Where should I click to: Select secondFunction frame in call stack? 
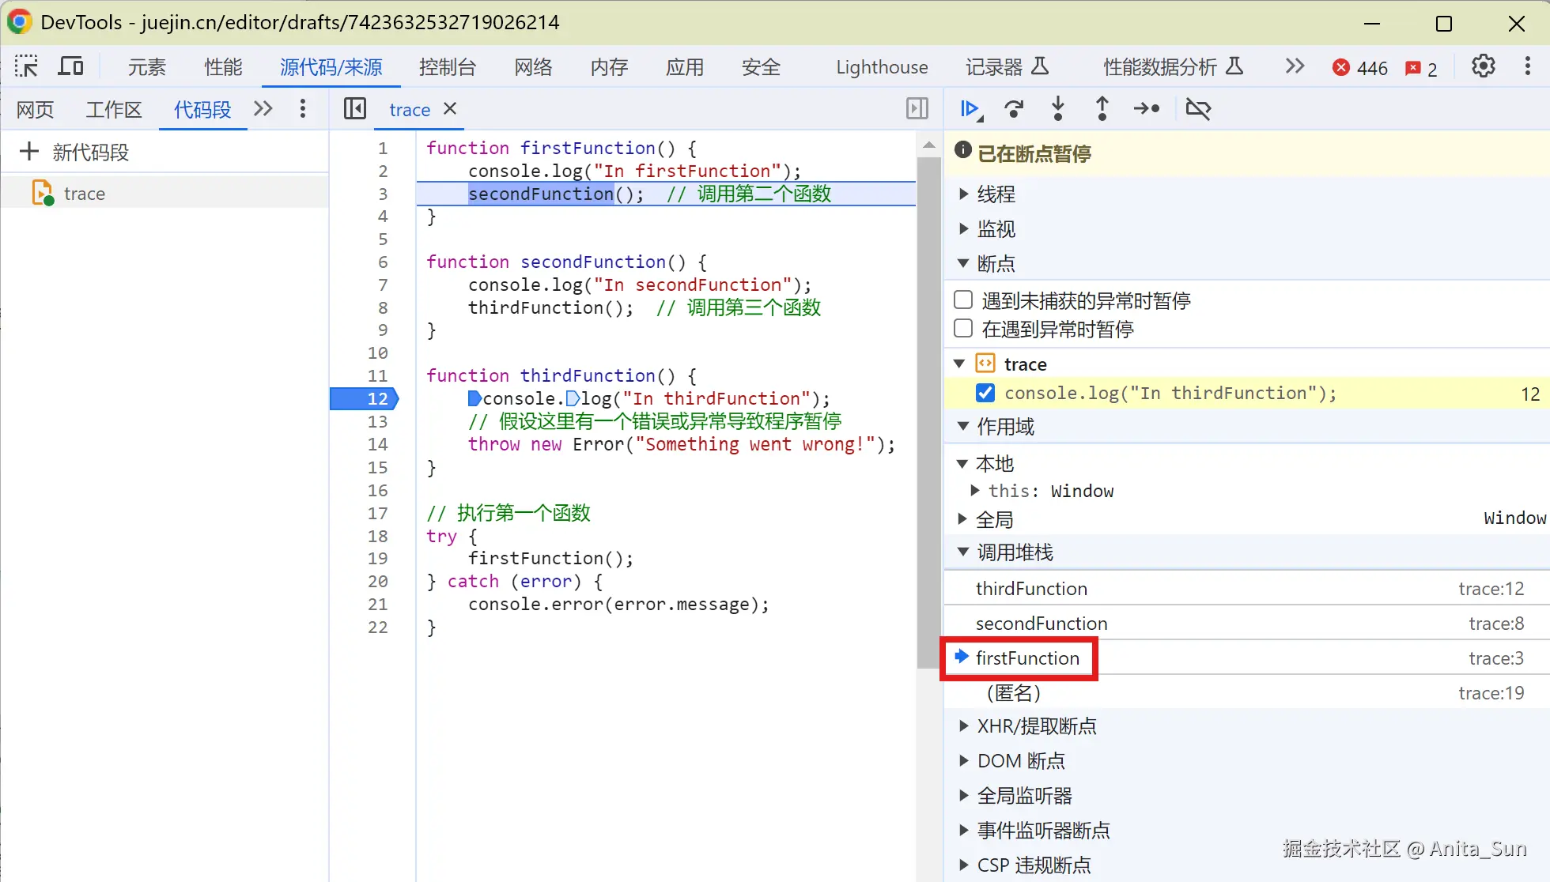click(x=1041, y=623)
